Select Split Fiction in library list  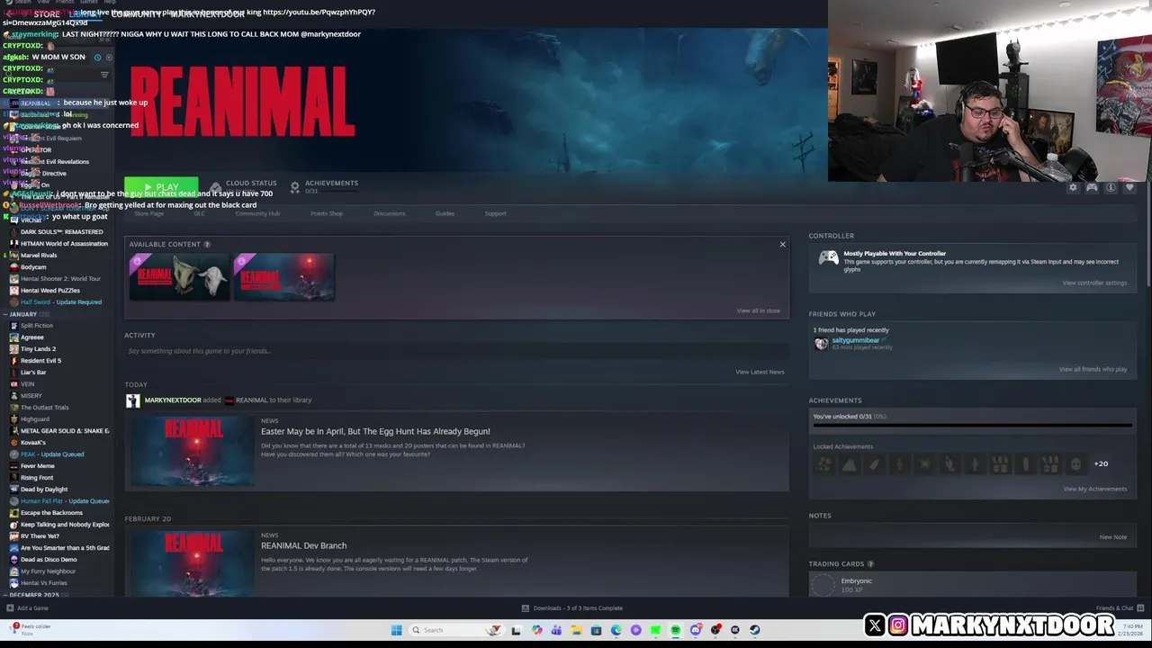tap(36, 325)
